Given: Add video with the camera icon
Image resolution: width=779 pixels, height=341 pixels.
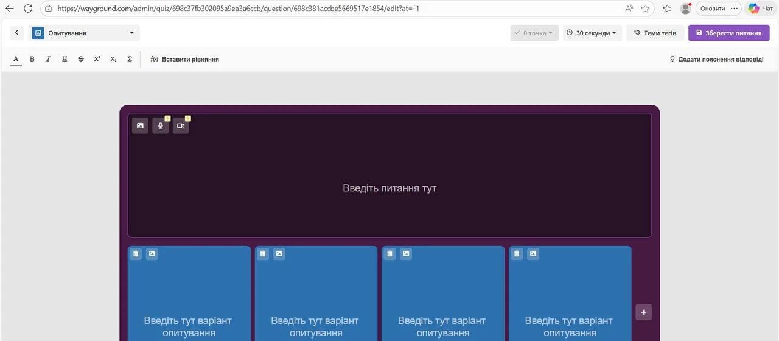Looking at the screenshot, I should (181, 125).
